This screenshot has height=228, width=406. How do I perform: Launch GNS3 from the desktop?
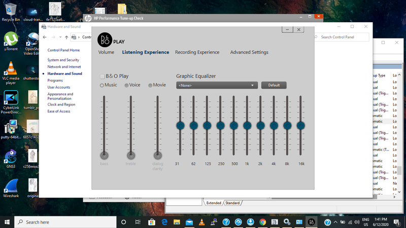click(11, 159)
